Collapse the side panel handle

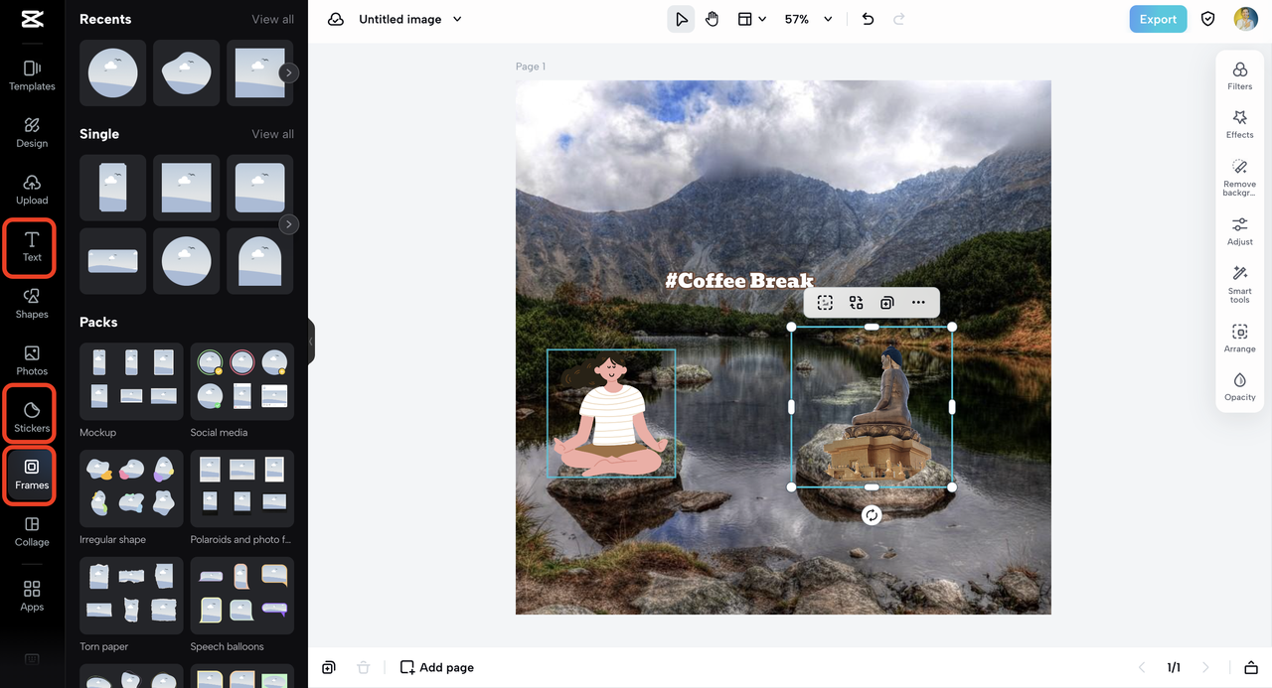[310, 342]
